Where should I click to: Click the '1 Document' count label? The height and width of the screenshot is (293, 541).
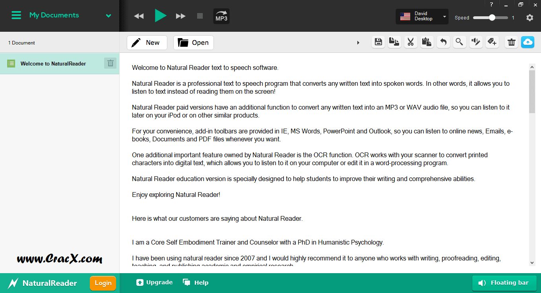click(x=21, y=43)
